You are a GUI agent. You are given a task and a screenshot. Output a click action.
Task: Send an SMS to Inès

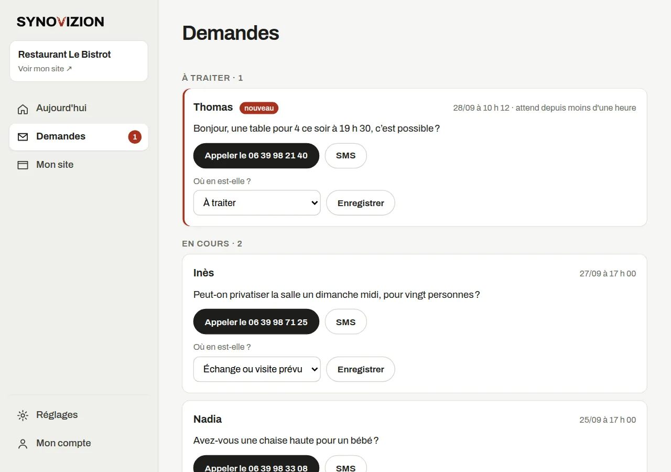coord(346,322)
